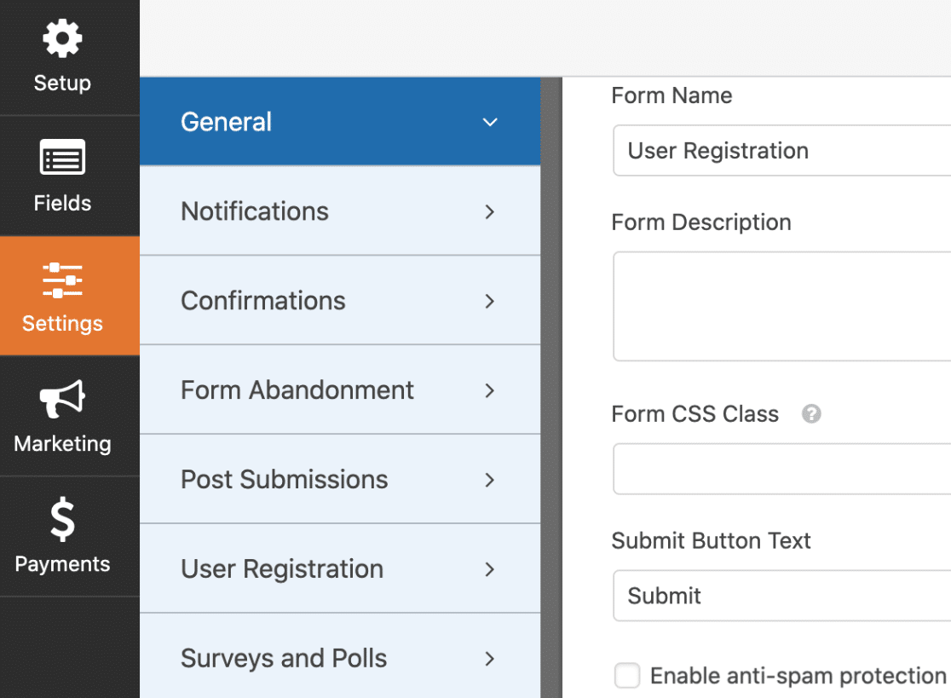Expand the User Registration settings chevron
Image resolution: width=951 pixels, height=698 pixels.
490,568
